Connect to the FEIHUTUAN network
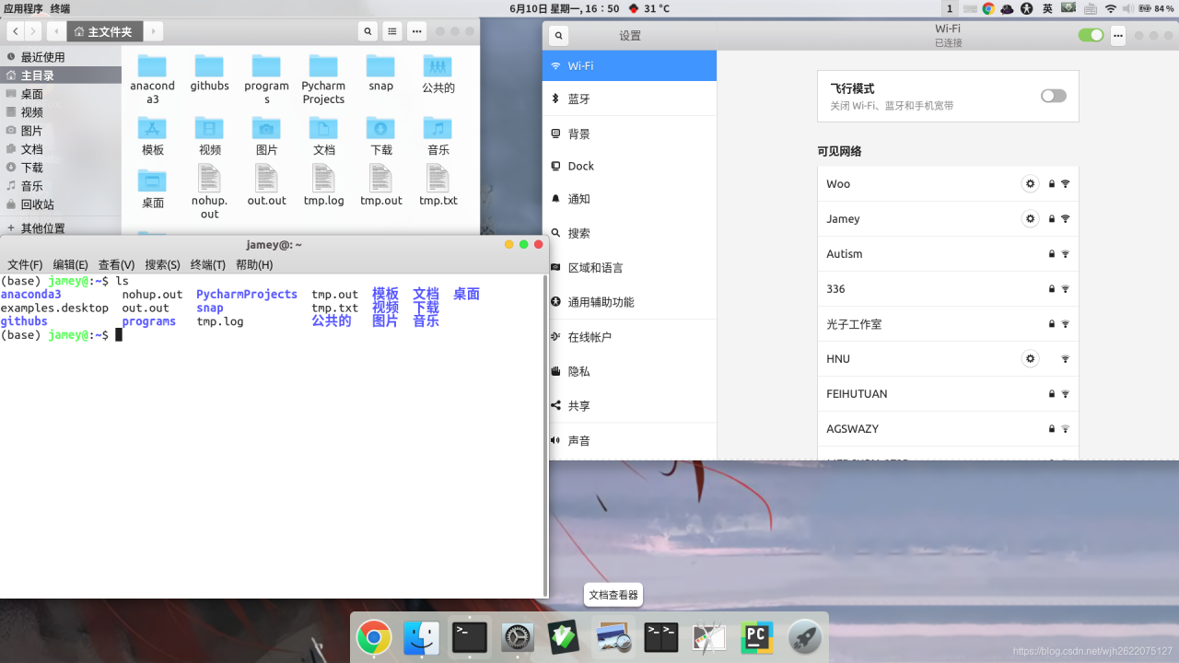The image size is (1179, 663). [948, 393]
